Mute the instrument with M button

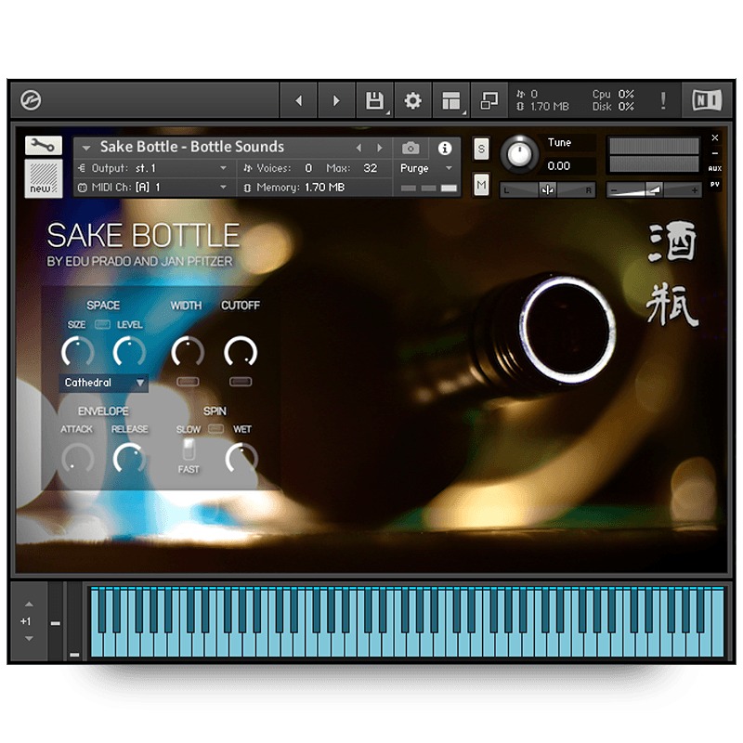481,184
